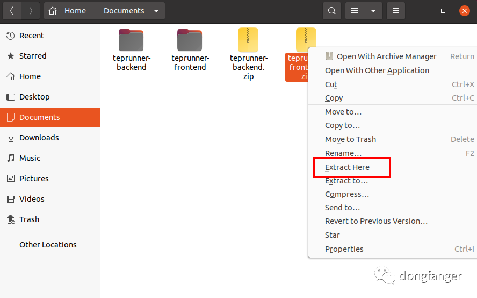Go to Starred in the sidebar
477x298 pixels.
click(32, 56)
